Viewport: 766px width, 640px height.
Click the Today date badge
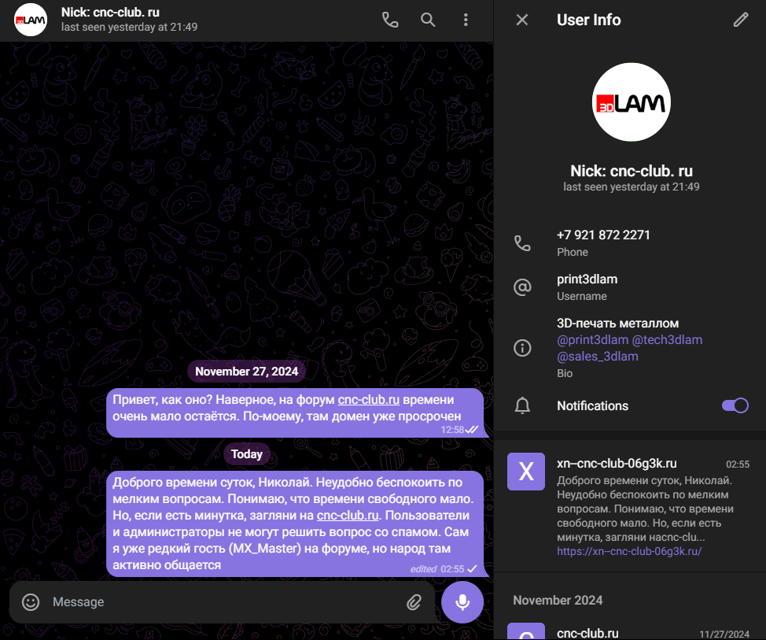pyautogui.click(x=247, y=454)
